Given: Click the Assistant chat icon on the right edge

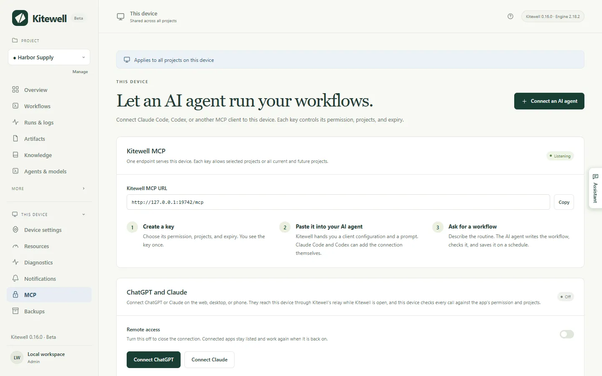Looking at the screenshot, I should 595,177.
